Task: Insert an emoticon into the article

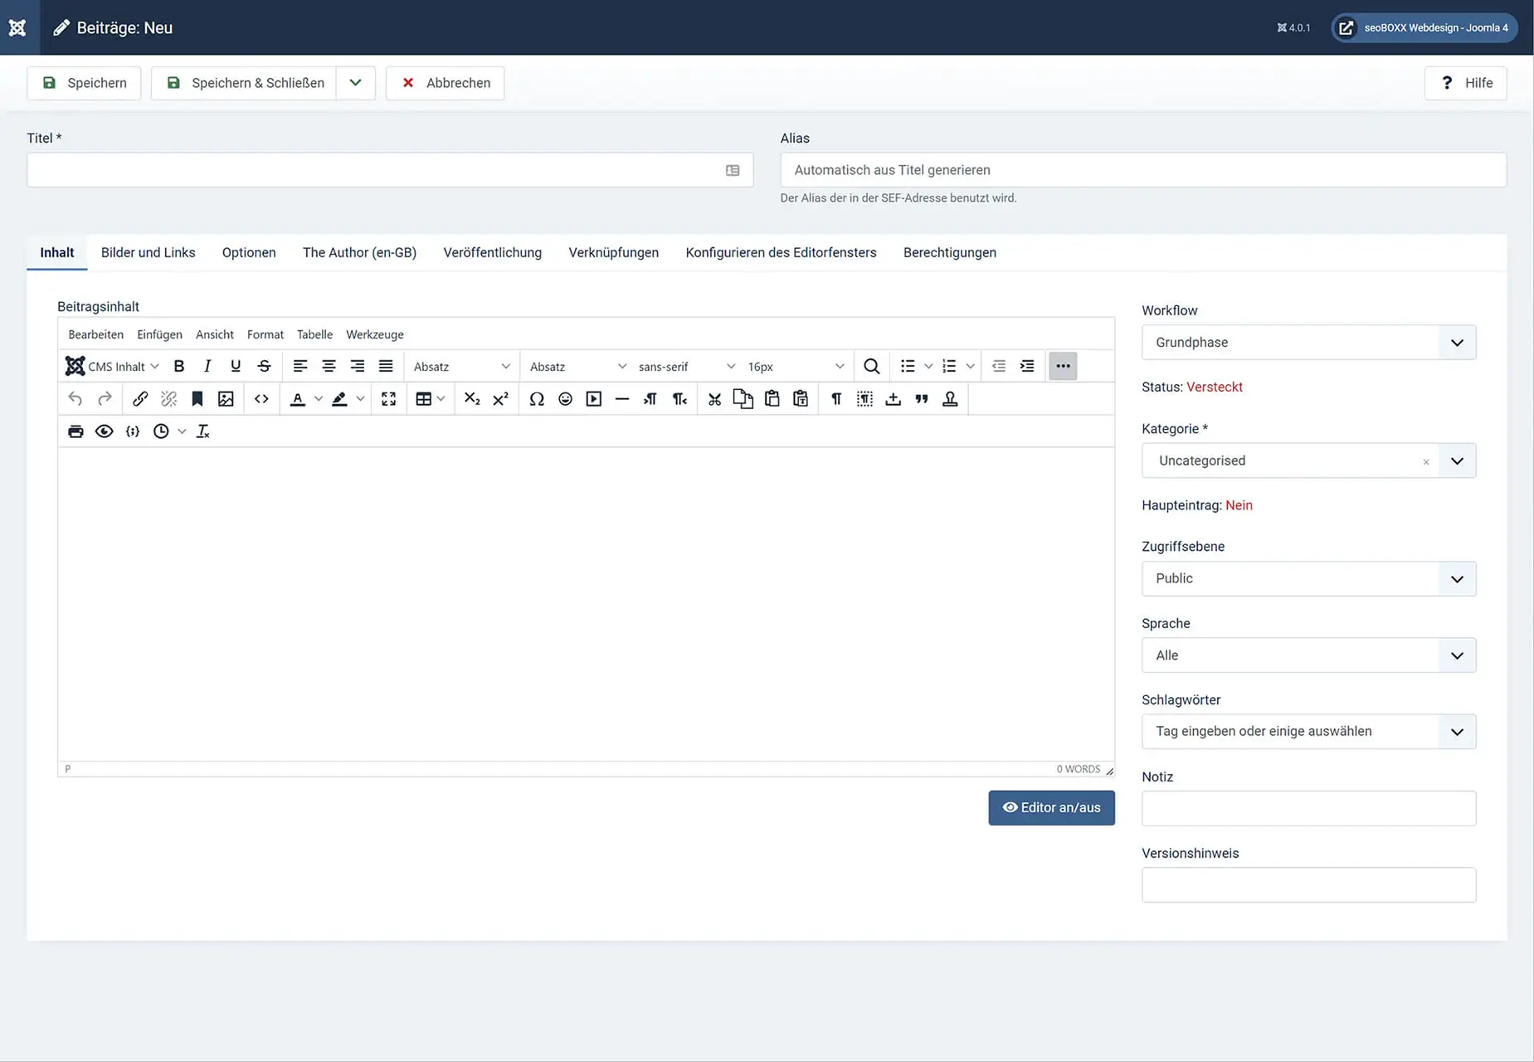Action: point(565,398)
